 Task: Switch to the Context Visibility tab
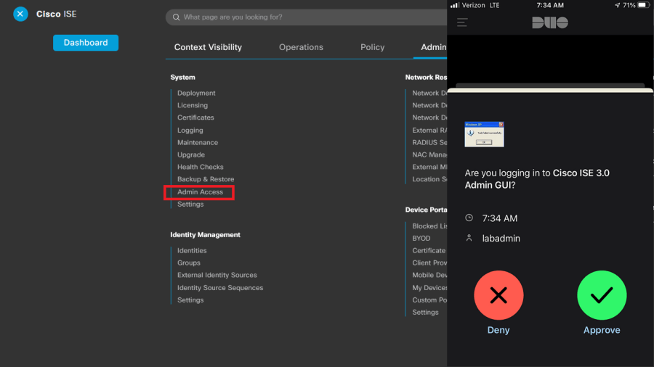pyautogui.click(x=208, y=47)
